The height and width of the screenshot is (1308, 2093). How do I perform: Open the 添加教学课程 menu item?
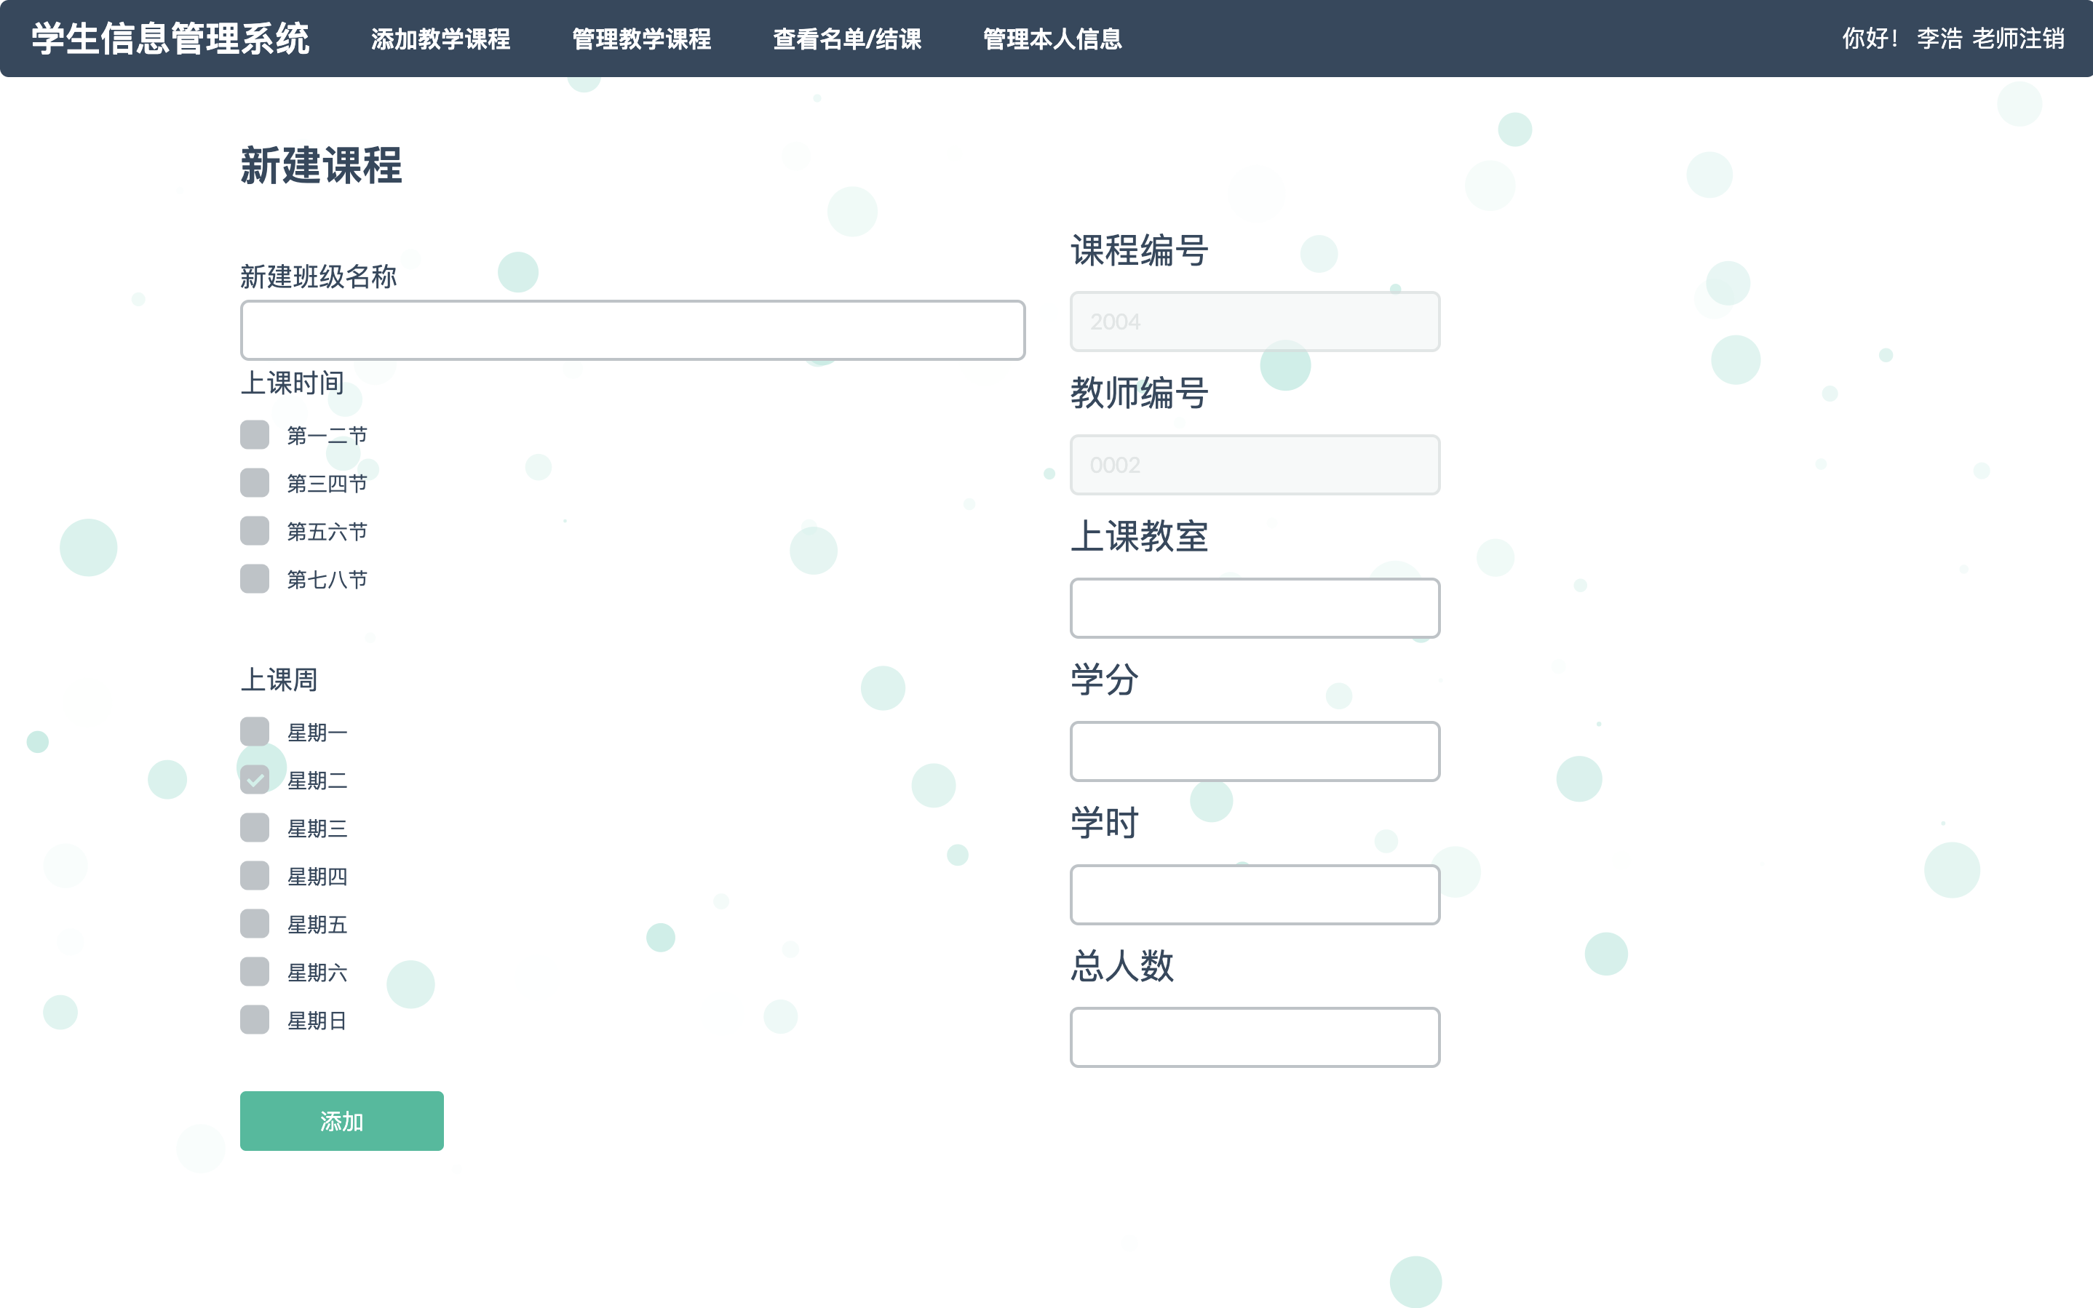click(441, 39)
